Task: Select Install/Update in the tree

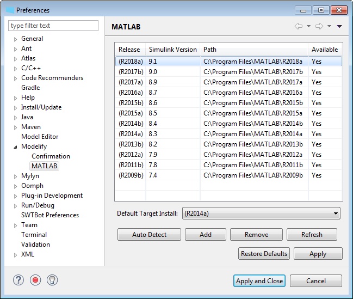Action: point(41,107)
